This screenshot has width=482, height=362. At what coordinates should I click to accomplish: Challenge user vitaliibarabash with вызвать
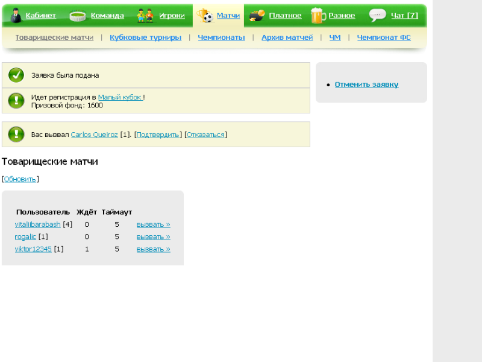coord(153,224)
